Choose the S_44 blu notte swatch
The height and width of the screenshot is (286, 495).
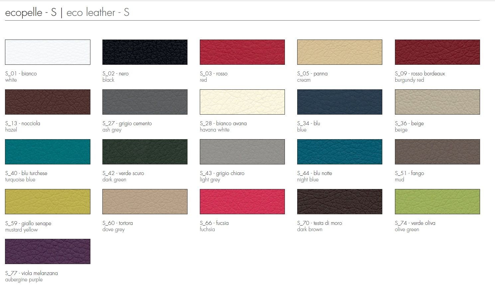click(340, 152)
